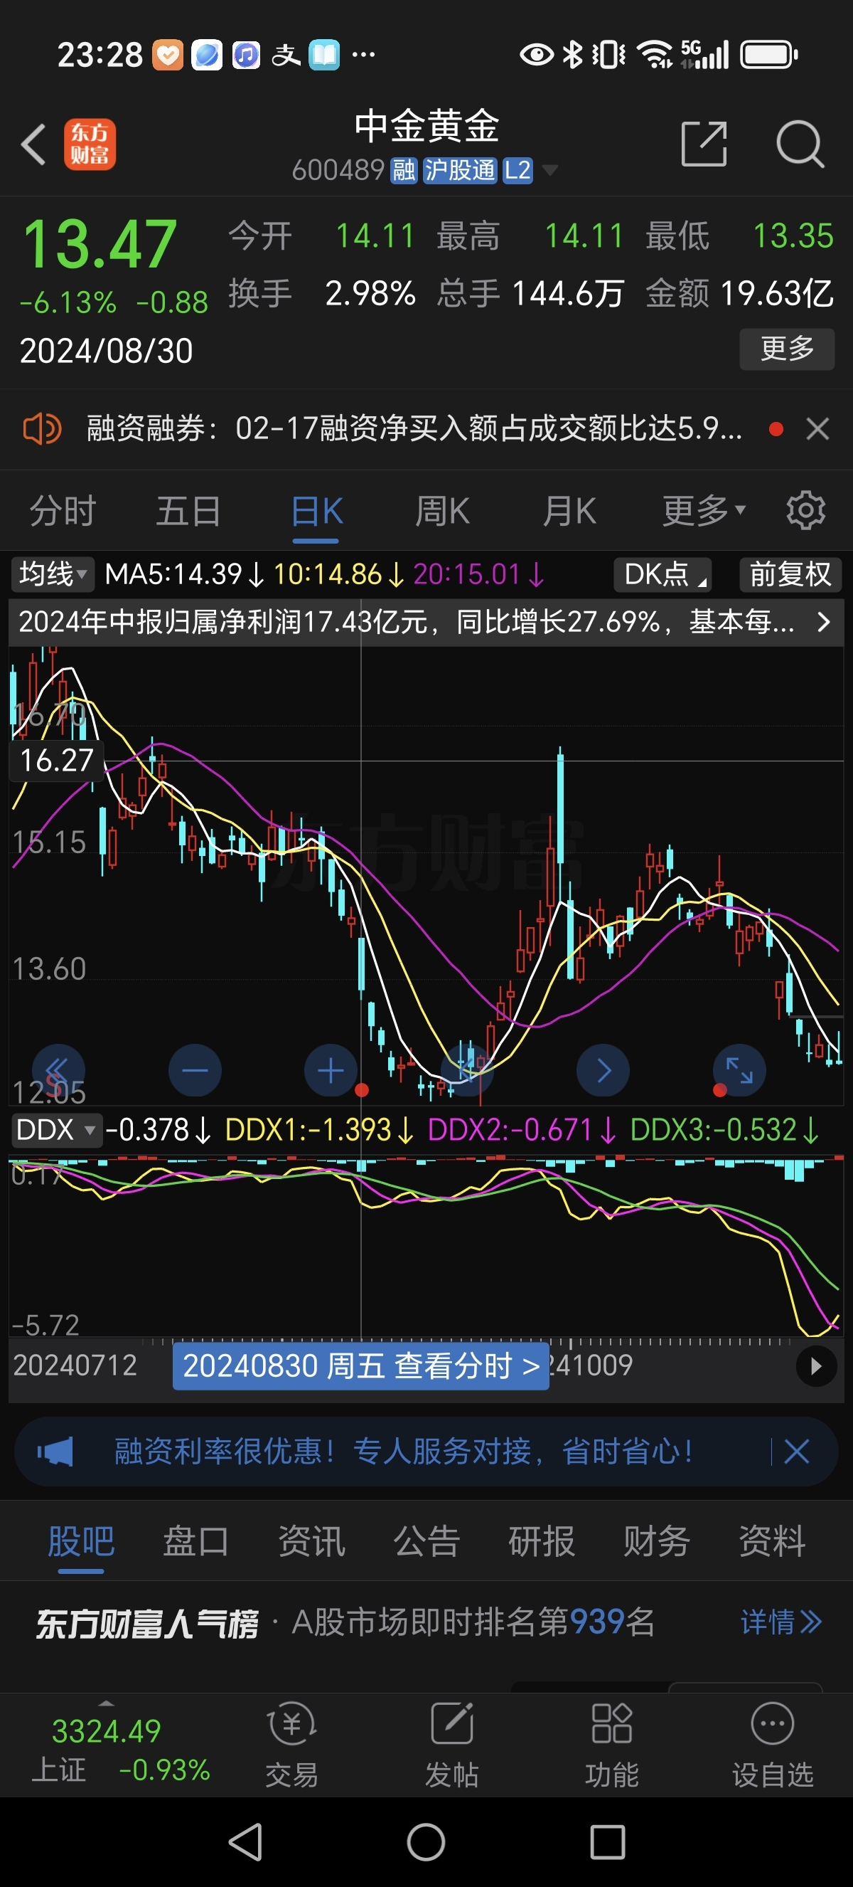Tap the 3324.49 上证 index value
Image resolution: width=853 pixels, height=1887 pixels.
(x=106, y=1732)
